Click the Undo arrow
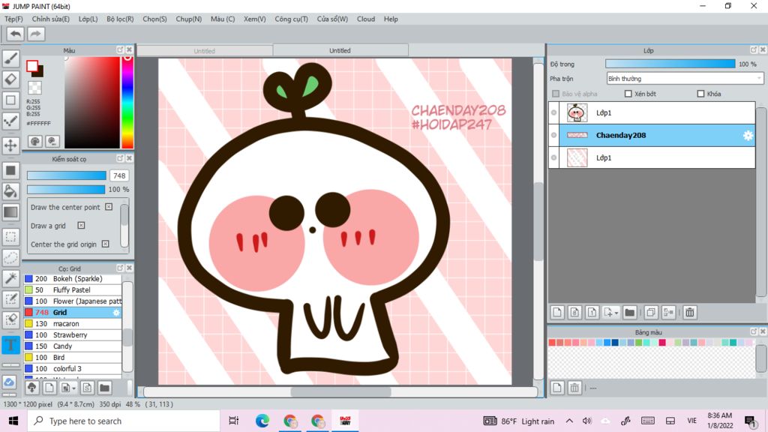Image resolution: width=768 pixels, height=432 pixels. pyautogui.click(x=15, y=34)
